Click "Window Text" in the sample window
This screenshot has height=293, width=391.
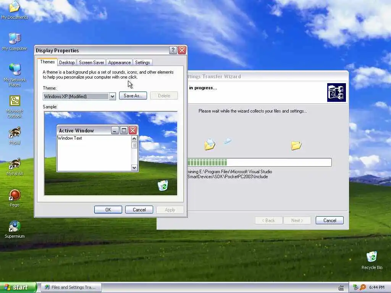[70, 138]
